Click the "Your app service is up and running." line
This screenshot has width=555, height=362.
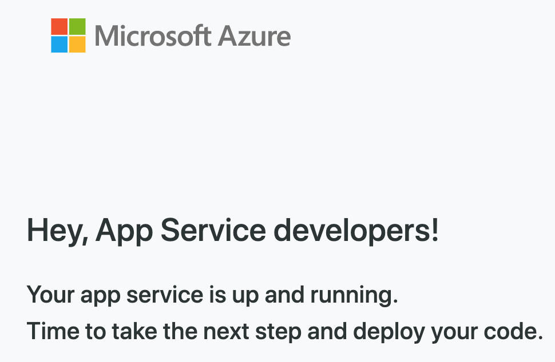[x=212, y=295]
